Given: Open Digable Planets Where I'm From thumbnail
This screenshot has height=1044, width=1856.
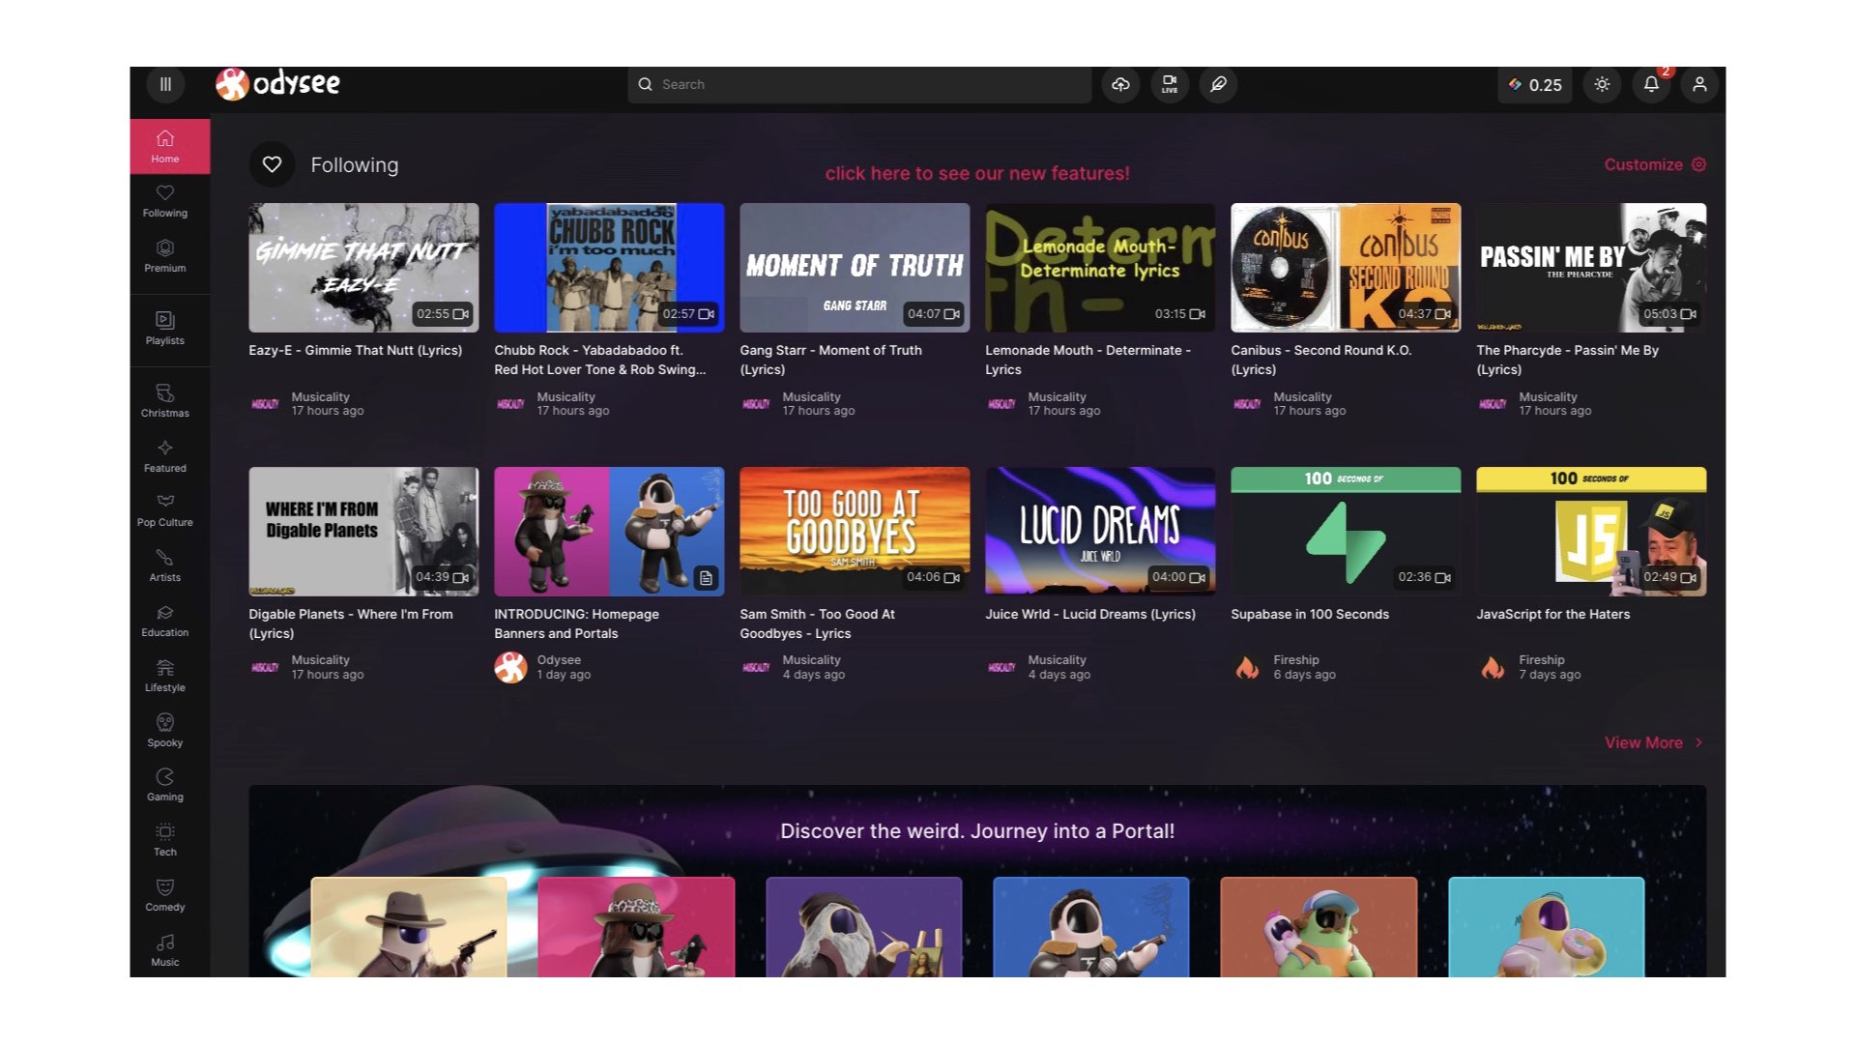Looking at the screenshot, I should 363,532.
